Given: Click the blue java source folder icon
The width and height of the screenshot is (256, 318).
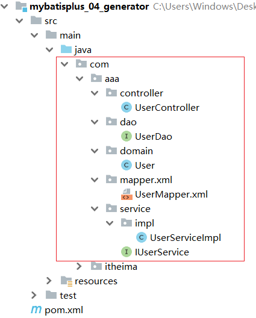Looking at the screenshot, I should pos(66,49).
